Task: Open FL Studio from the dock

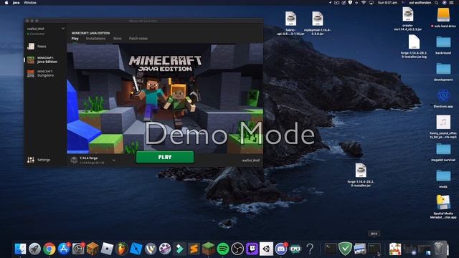Action: point(121,249)
